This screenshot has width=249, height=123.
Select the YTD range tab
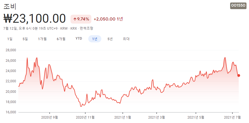(x=79, y=39)
